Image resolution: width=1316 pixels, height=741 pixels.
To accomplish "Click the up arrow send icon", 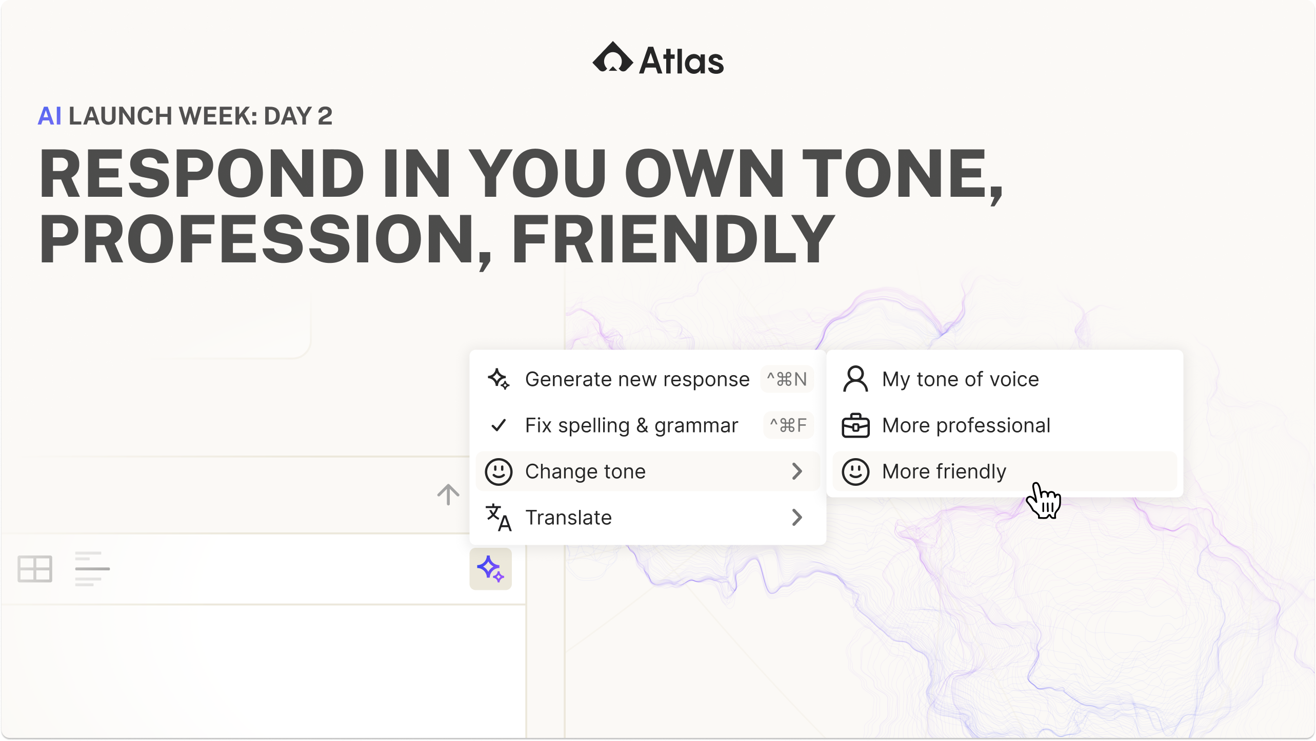I will click(x=448, y=495).
